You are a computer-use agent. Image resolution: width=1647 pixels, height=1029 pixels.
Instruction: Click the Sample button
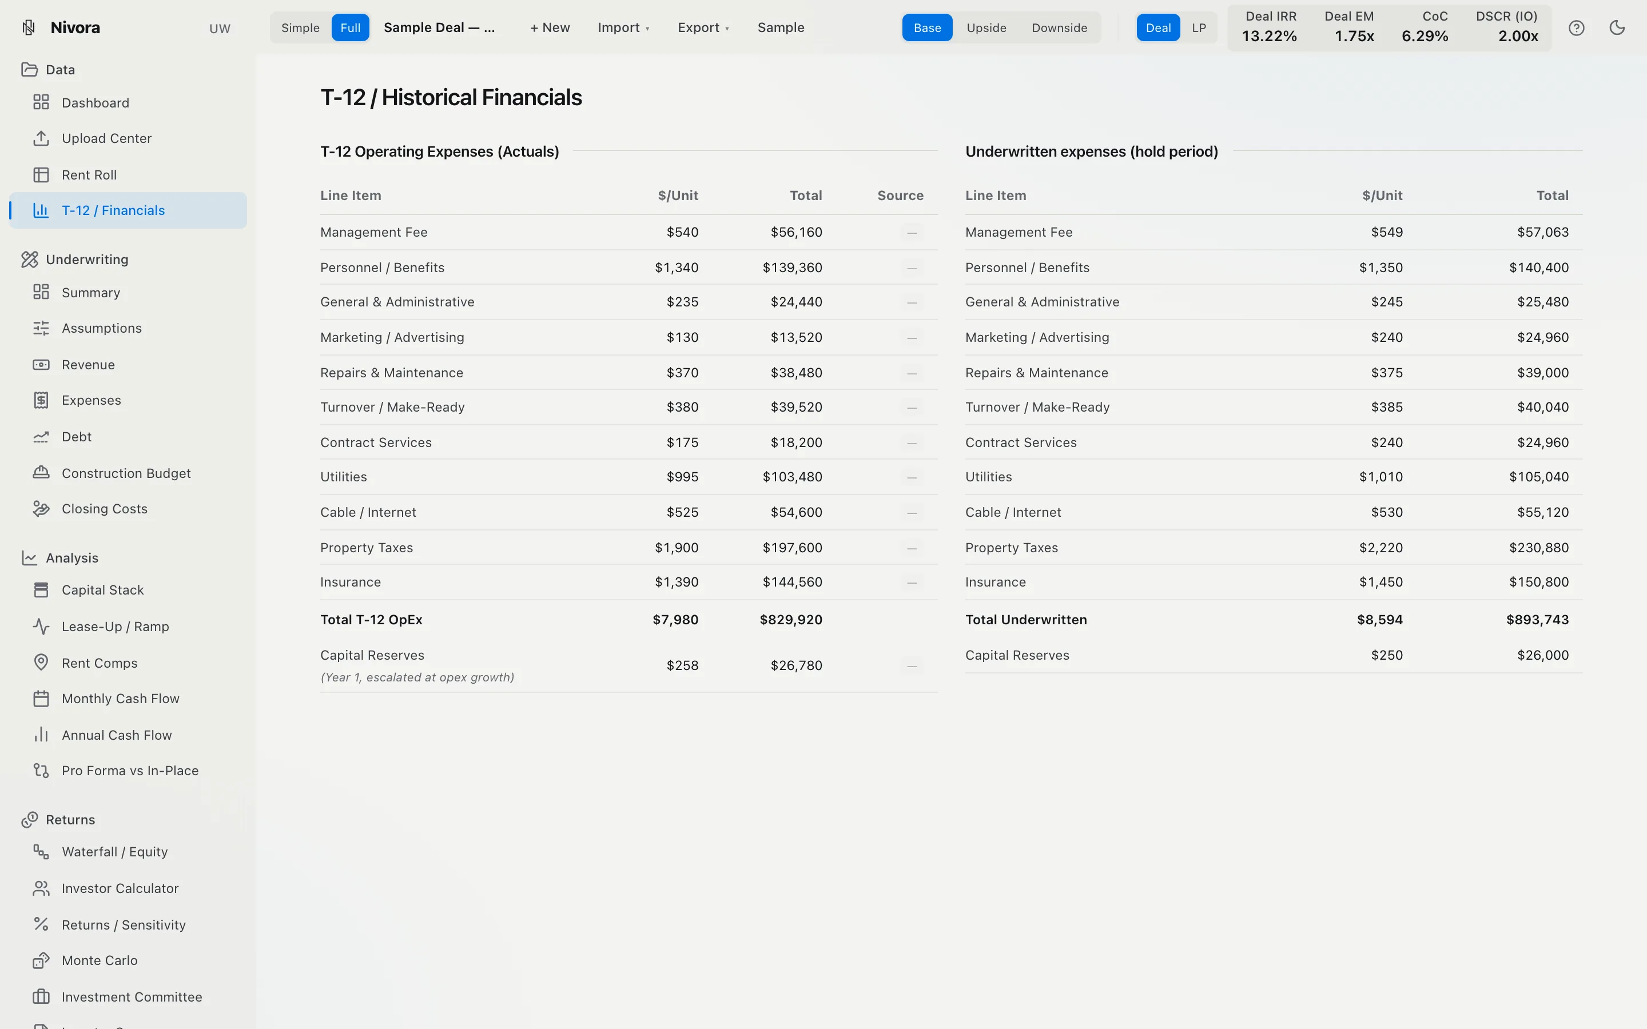tap(781, 28)
